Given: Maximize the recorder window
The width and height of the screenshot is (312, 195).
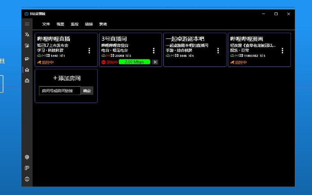Looking at the screenshot, I should pyautogui.click(x=276, y=14).
